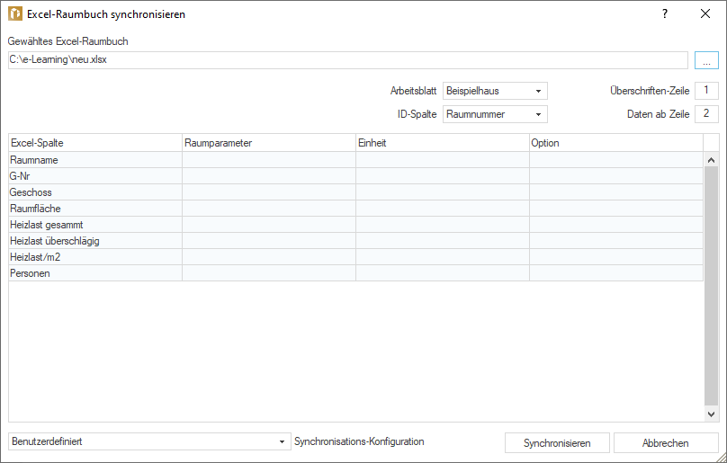The width and height of the screenshot is (727, 463).
Task: Click Einheit cell for Heizlast gesammt row
Action: (x=443, y=225)
